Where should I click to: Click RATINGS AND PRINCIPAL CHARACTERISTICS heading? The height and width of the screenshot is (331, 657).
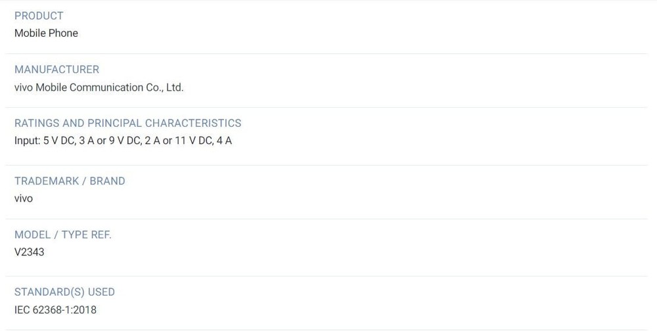[128, 123]
